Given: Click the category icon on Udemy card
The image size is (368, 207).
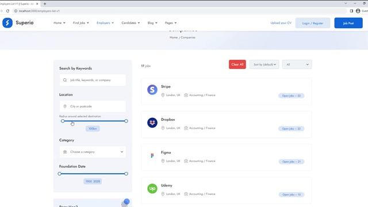Looking at the screenshot, I should [186, 194].
